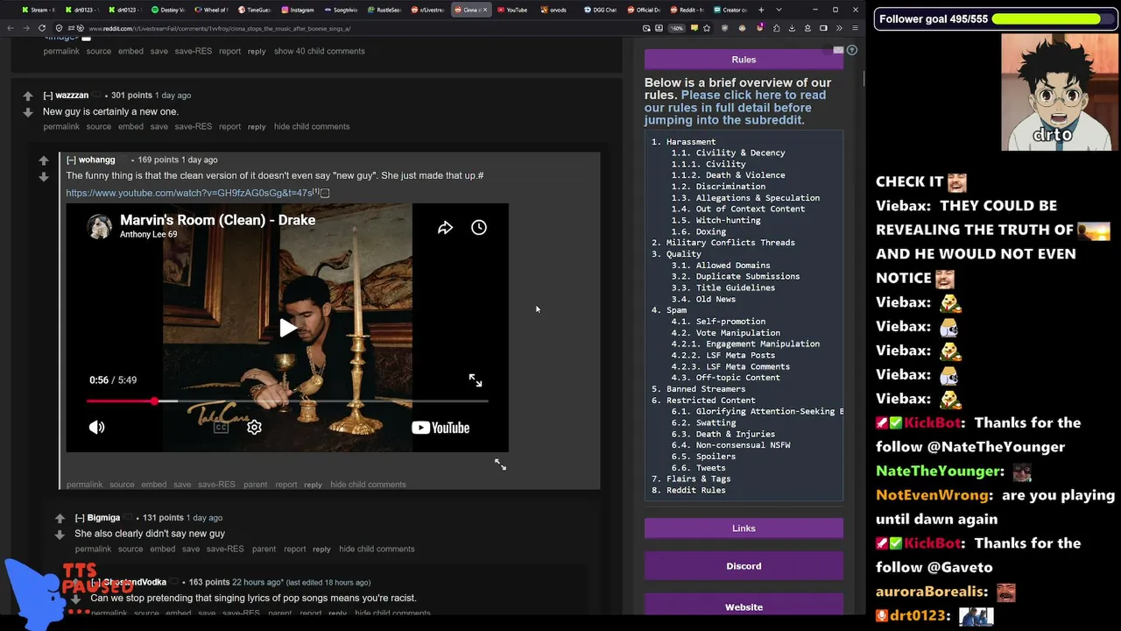
Task: Click the purple Rules header
Action: pyautogui.click(x=744, y=60)
